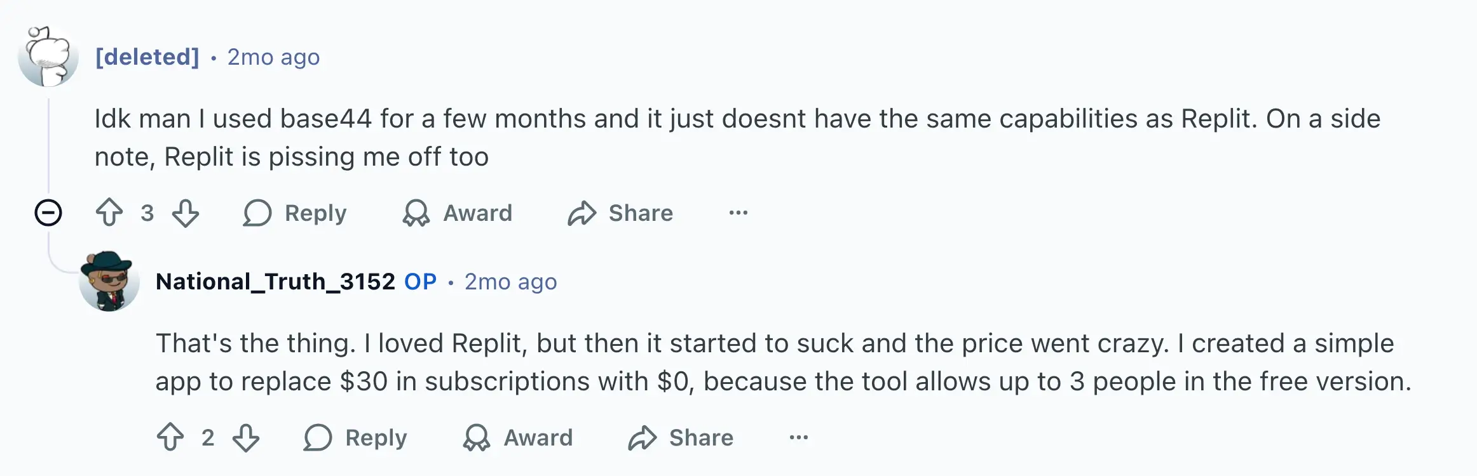Select the vote count showing 3

tap(148, 213)
